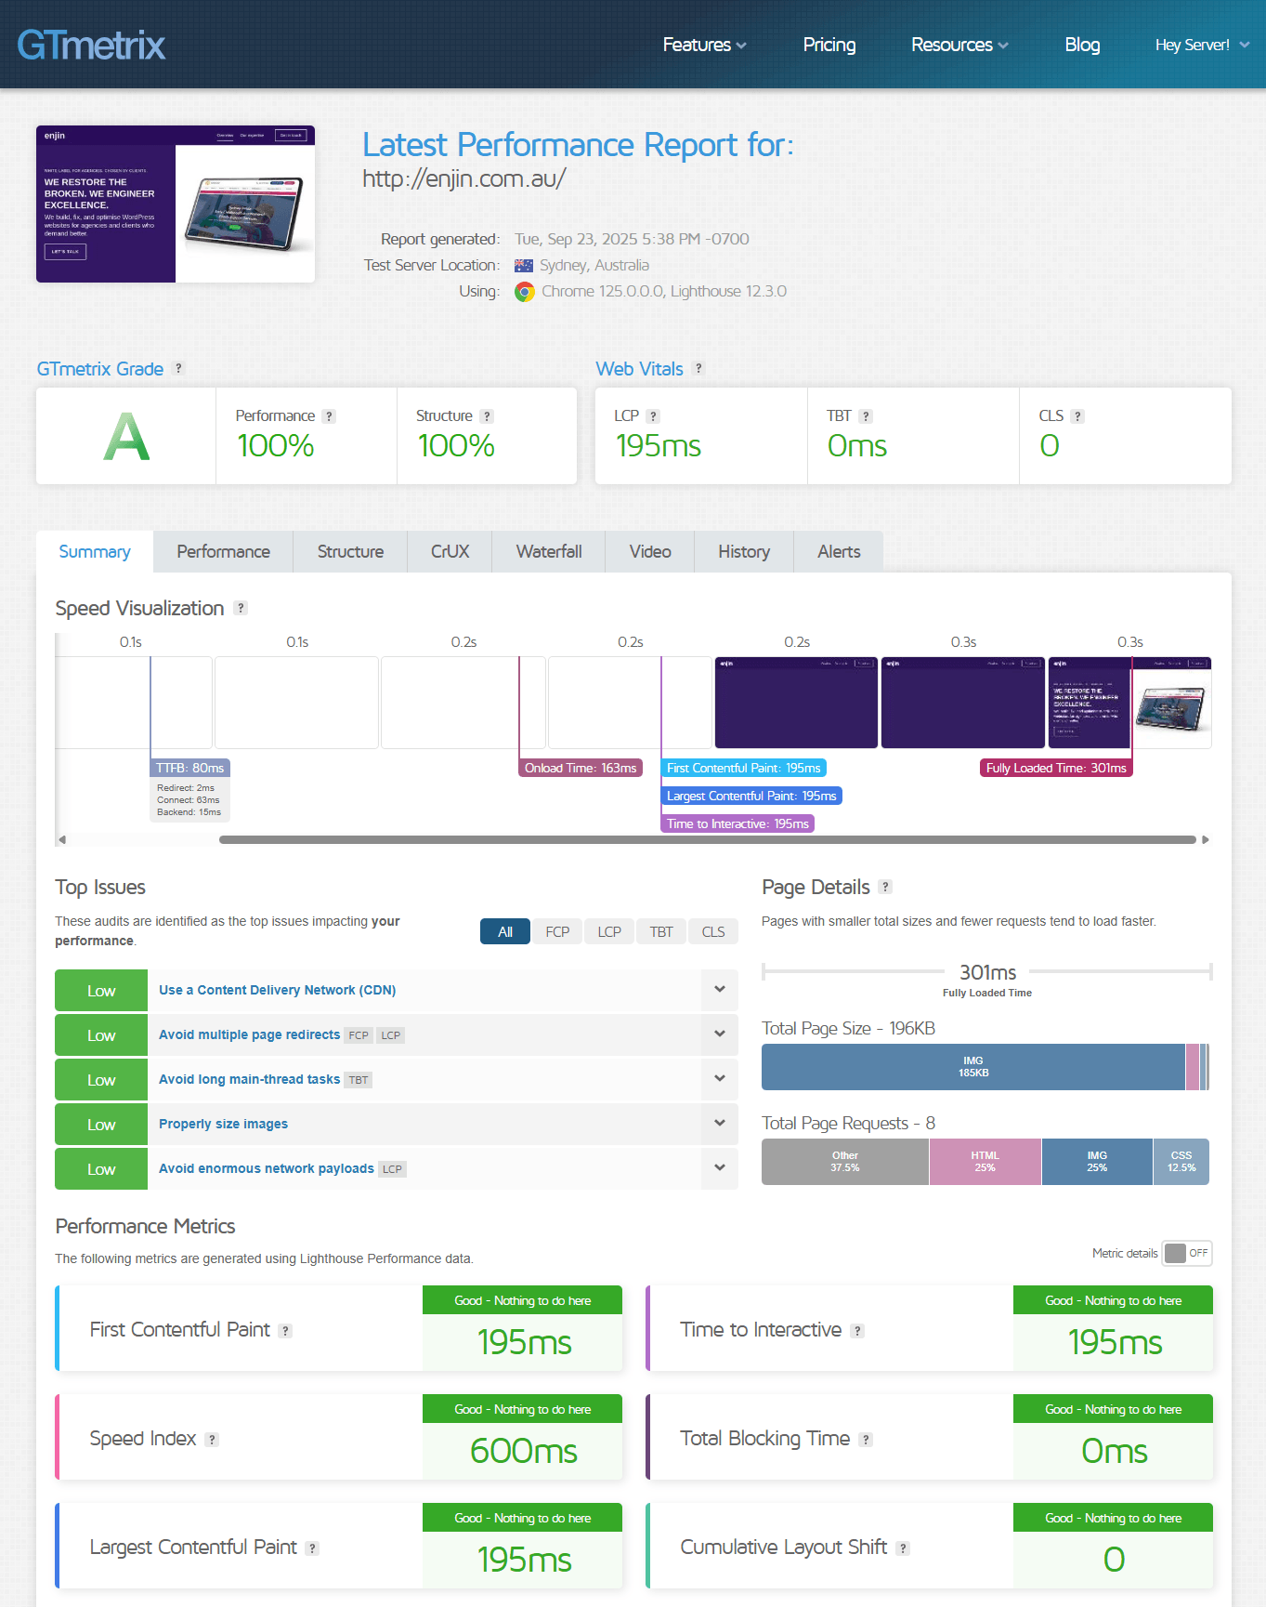
Task: Click help icon beside Web Vitals heading
Action: coord(698,369)
